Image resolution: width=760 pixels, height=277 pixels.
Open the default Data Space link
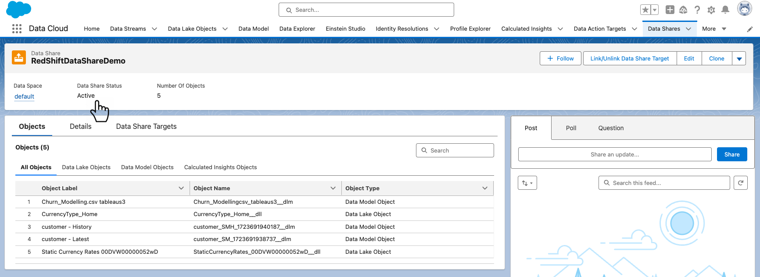coord(24,96)
